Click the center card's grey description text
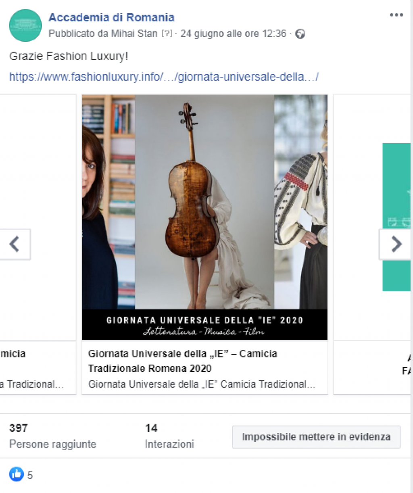The image size is (413, 493). click(202, 384)
